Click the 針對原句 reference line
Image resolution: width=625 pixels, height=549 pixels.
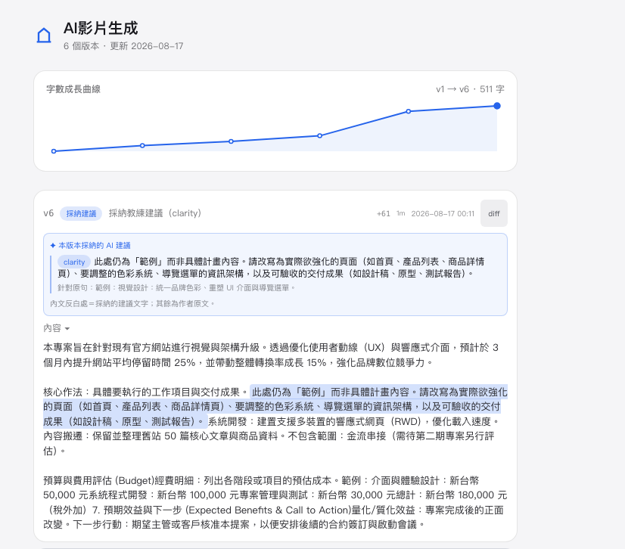(x=176, y=287)
